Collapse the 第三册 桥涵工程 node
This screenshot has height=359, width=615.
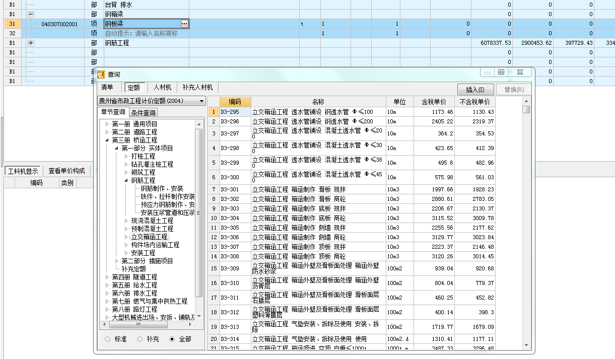click(x=107, y=140)
